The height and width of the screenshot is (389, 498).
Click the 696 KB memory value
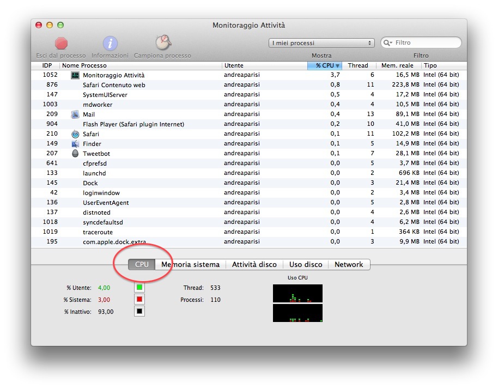(x=409, y=173)
